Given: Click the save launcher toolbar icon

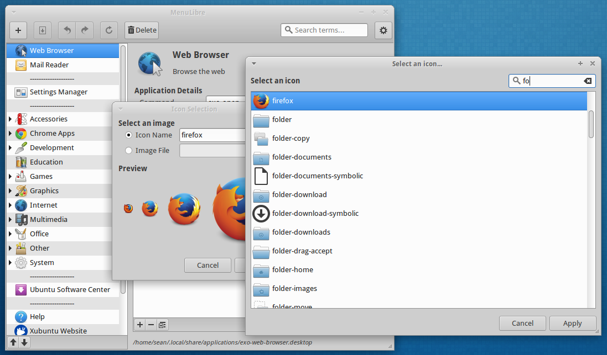Looking at the screenshot, I should point(43,30).
